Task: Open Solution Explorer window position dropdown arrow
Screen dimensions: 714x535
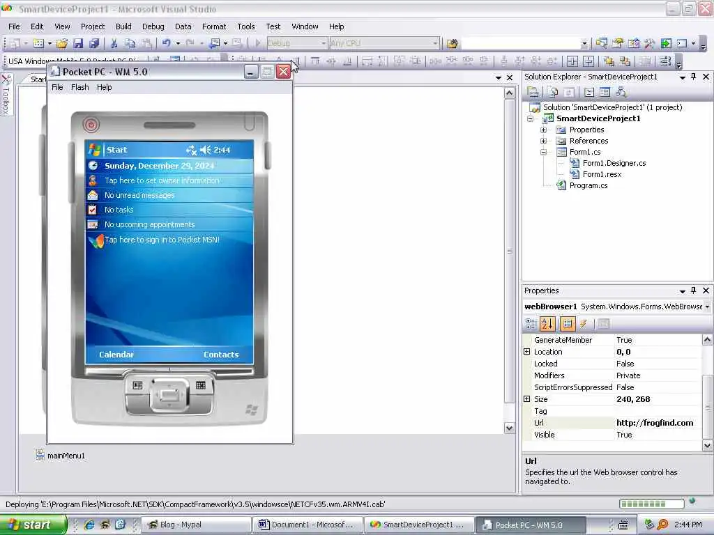Action: [682, 77]
